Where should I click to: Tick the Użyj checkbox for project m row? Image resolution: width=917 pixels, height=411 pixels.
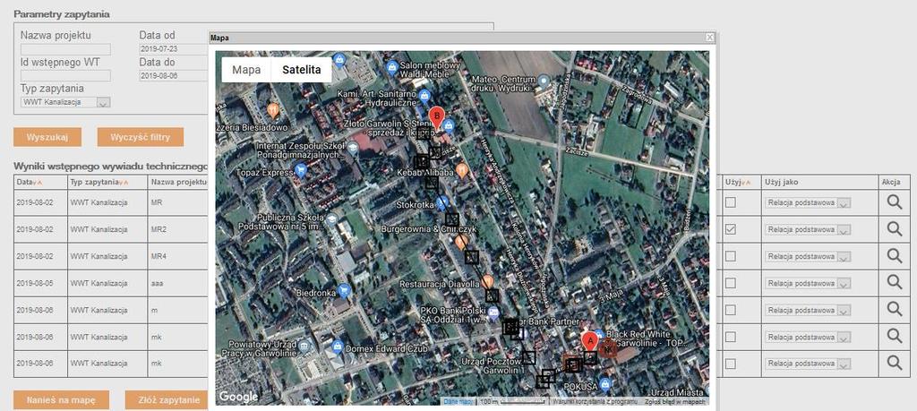[731, 309]
